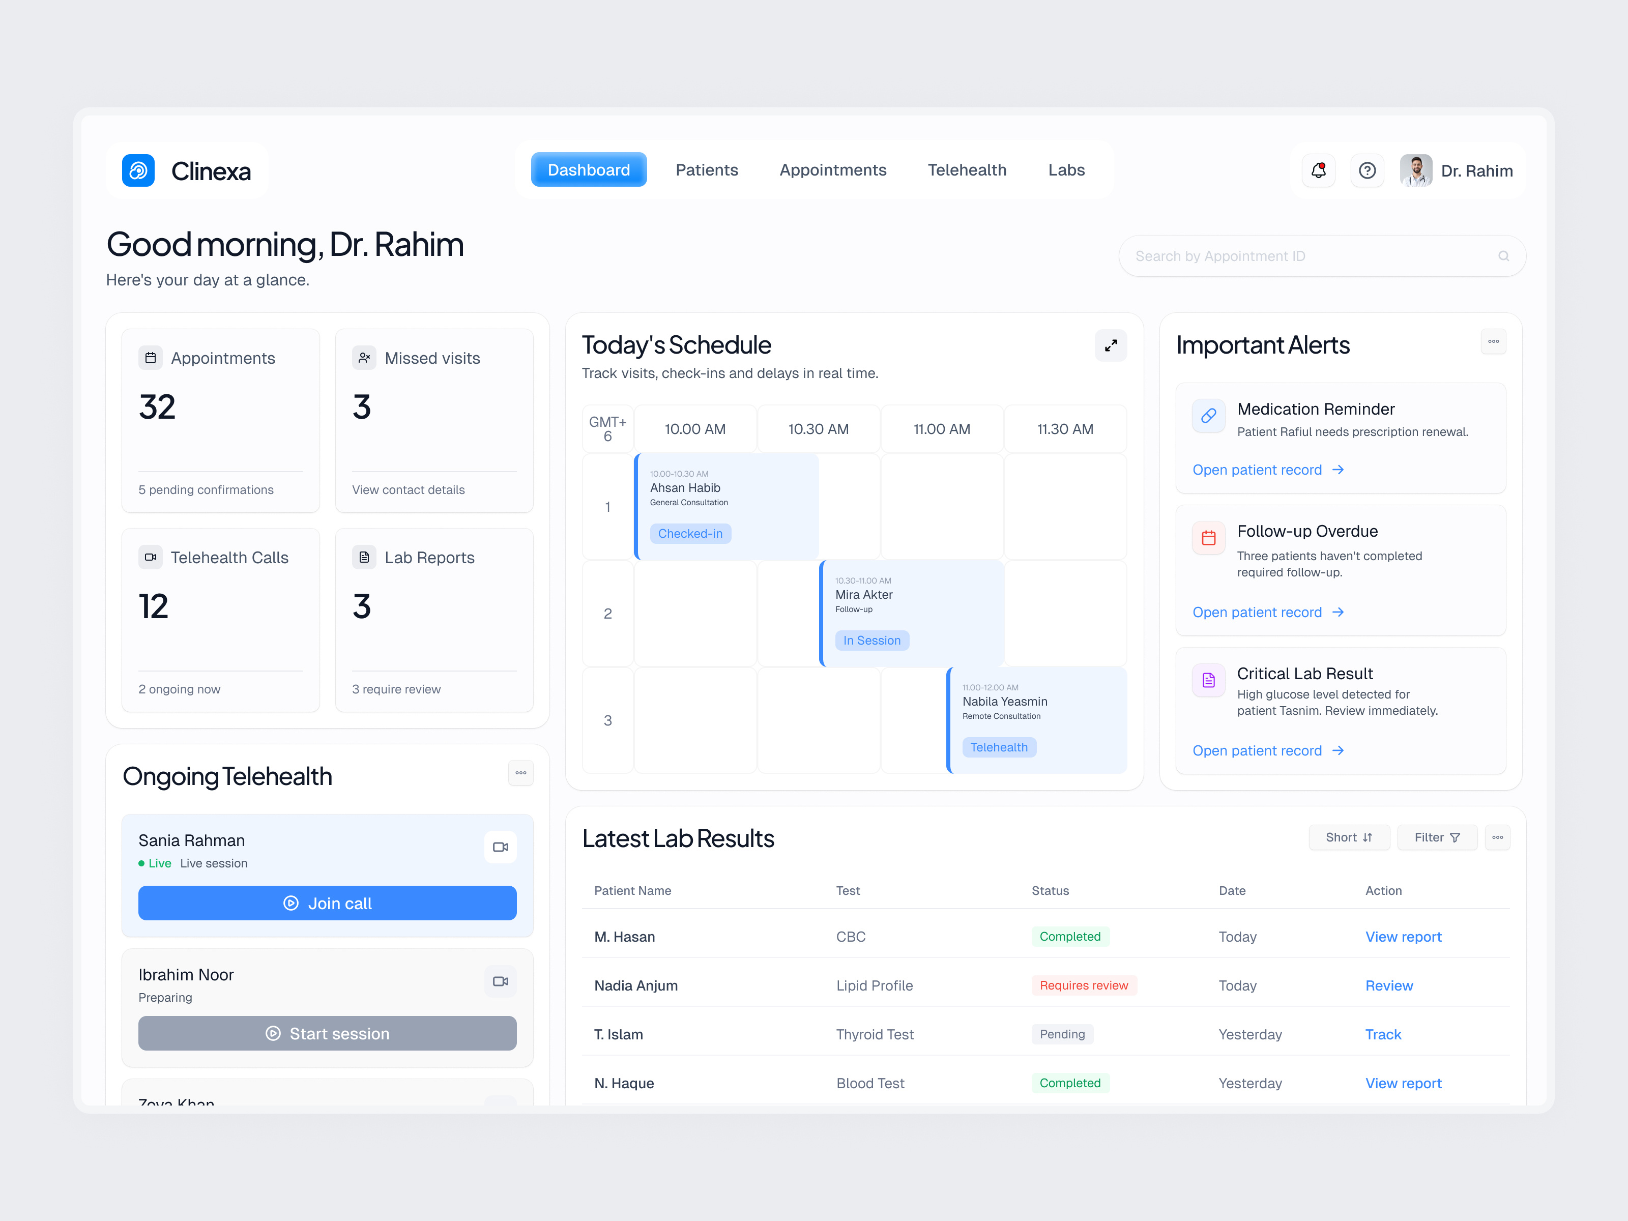Switch to the Telehealth tab
The height and width of the screenshot is (1221, 1628).
pos(967,170)
